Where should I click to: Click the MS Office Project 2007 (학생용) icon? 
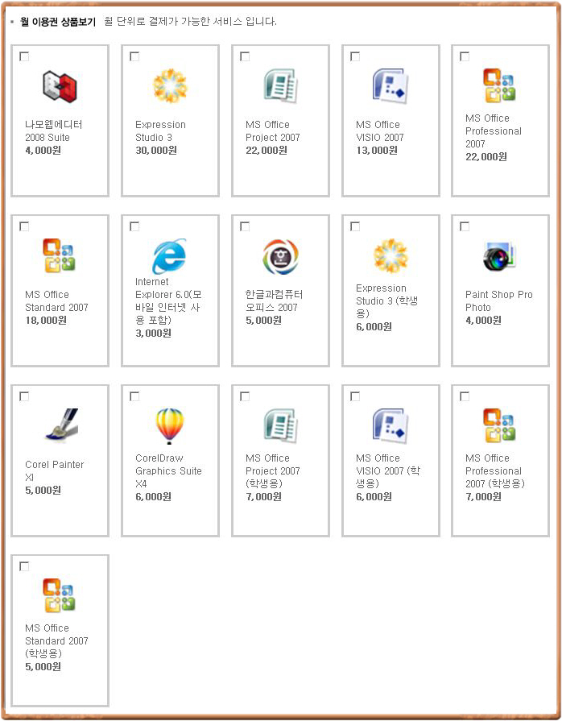click(279, 427)
